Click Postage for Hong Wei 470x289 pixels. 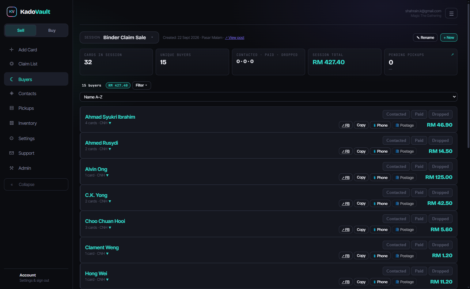(x=404, y=282)
